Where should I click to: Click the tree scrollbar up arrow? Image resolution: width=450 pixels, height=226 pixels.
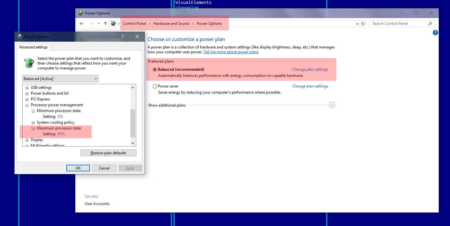pyautogui.click(x=133, y=87)
